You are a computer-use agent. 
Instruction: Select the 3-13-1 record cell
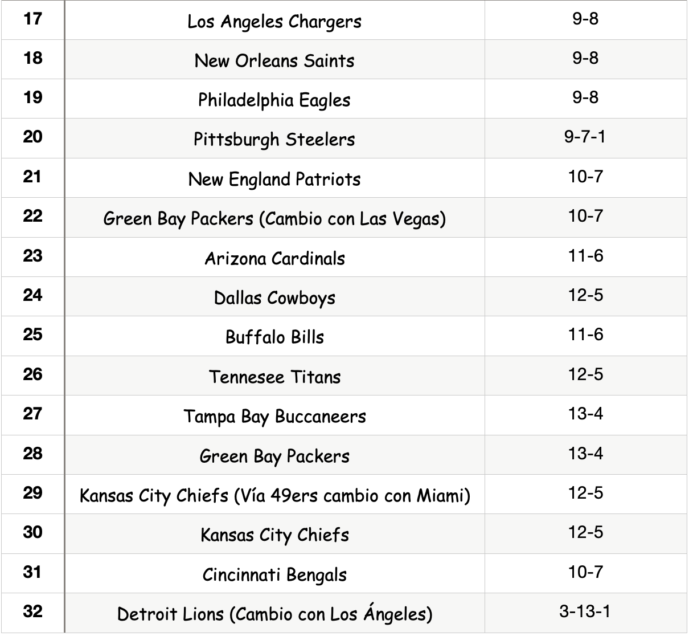(585, 611)
